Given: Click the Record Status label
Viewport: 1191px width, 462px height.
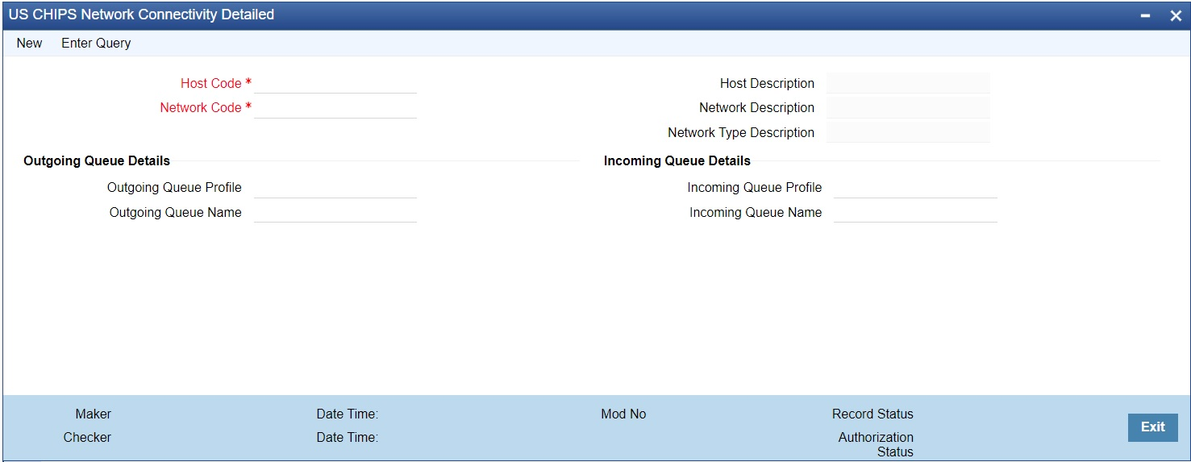Looking at the screenshot, I should point(872,414).
